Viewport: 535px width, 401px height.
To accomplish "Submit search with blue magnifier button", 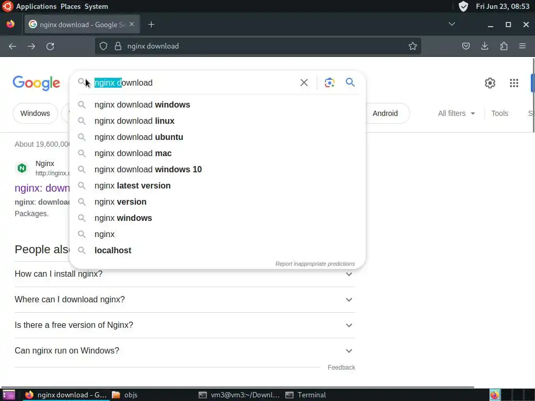I will pos(350,82).
